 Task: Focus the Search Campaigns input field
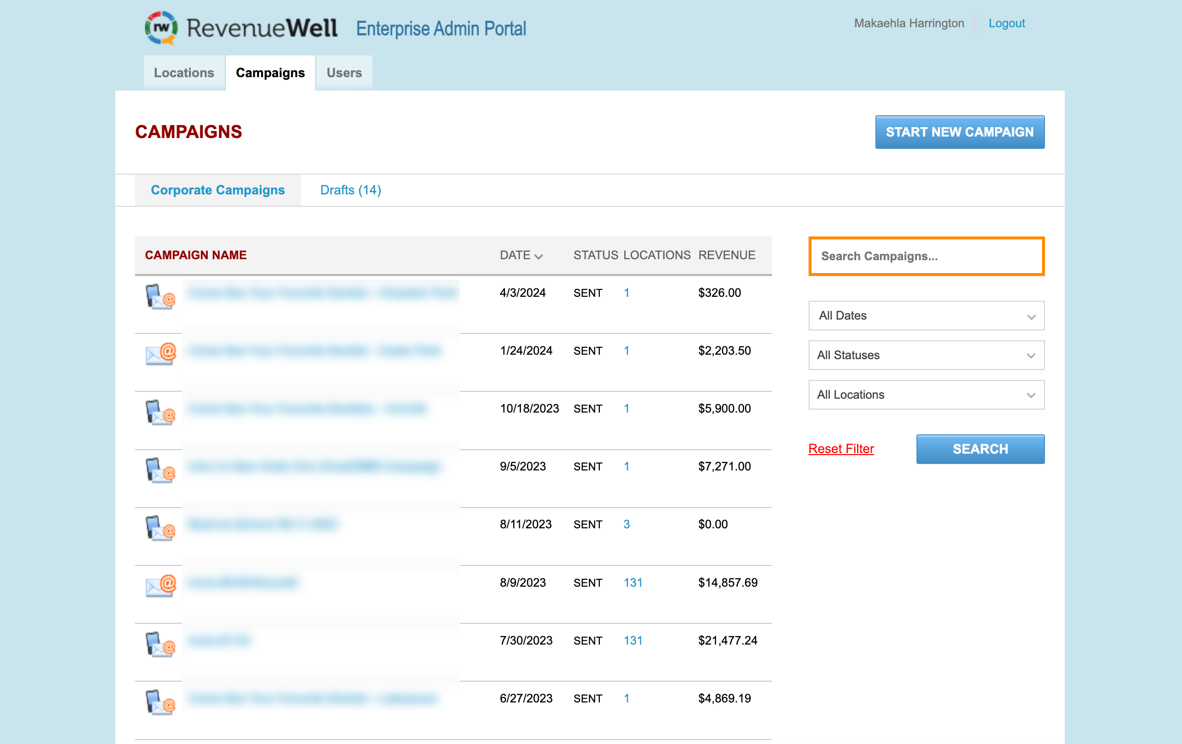pos(926,256)
